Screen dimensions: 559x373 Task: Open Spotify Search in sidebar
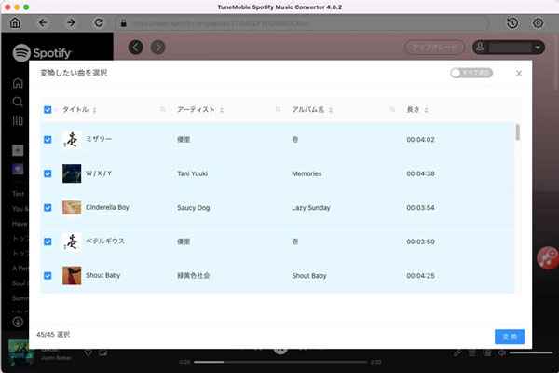click(18, 102)
